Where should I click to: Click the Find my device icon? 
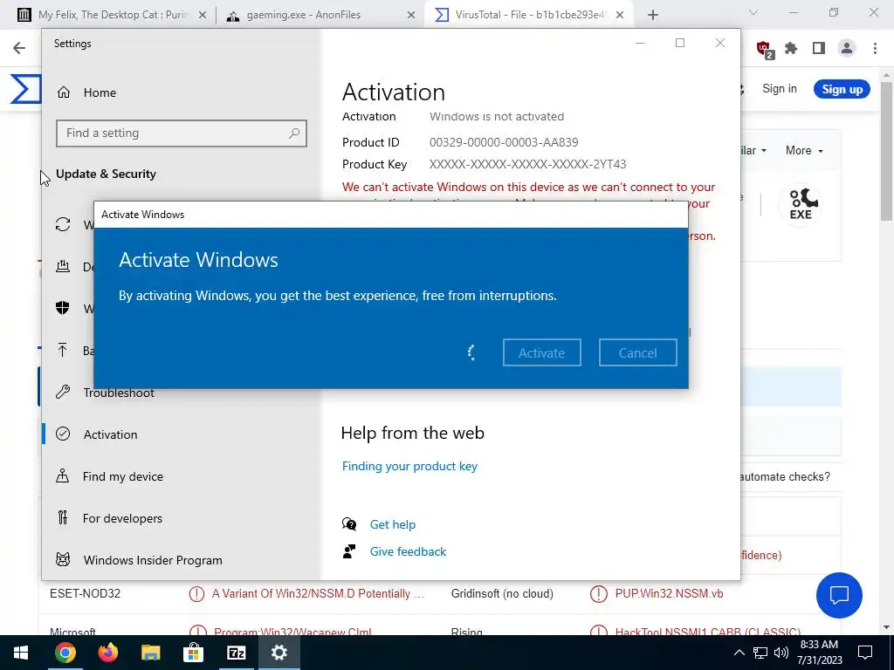tap(62, 475)
